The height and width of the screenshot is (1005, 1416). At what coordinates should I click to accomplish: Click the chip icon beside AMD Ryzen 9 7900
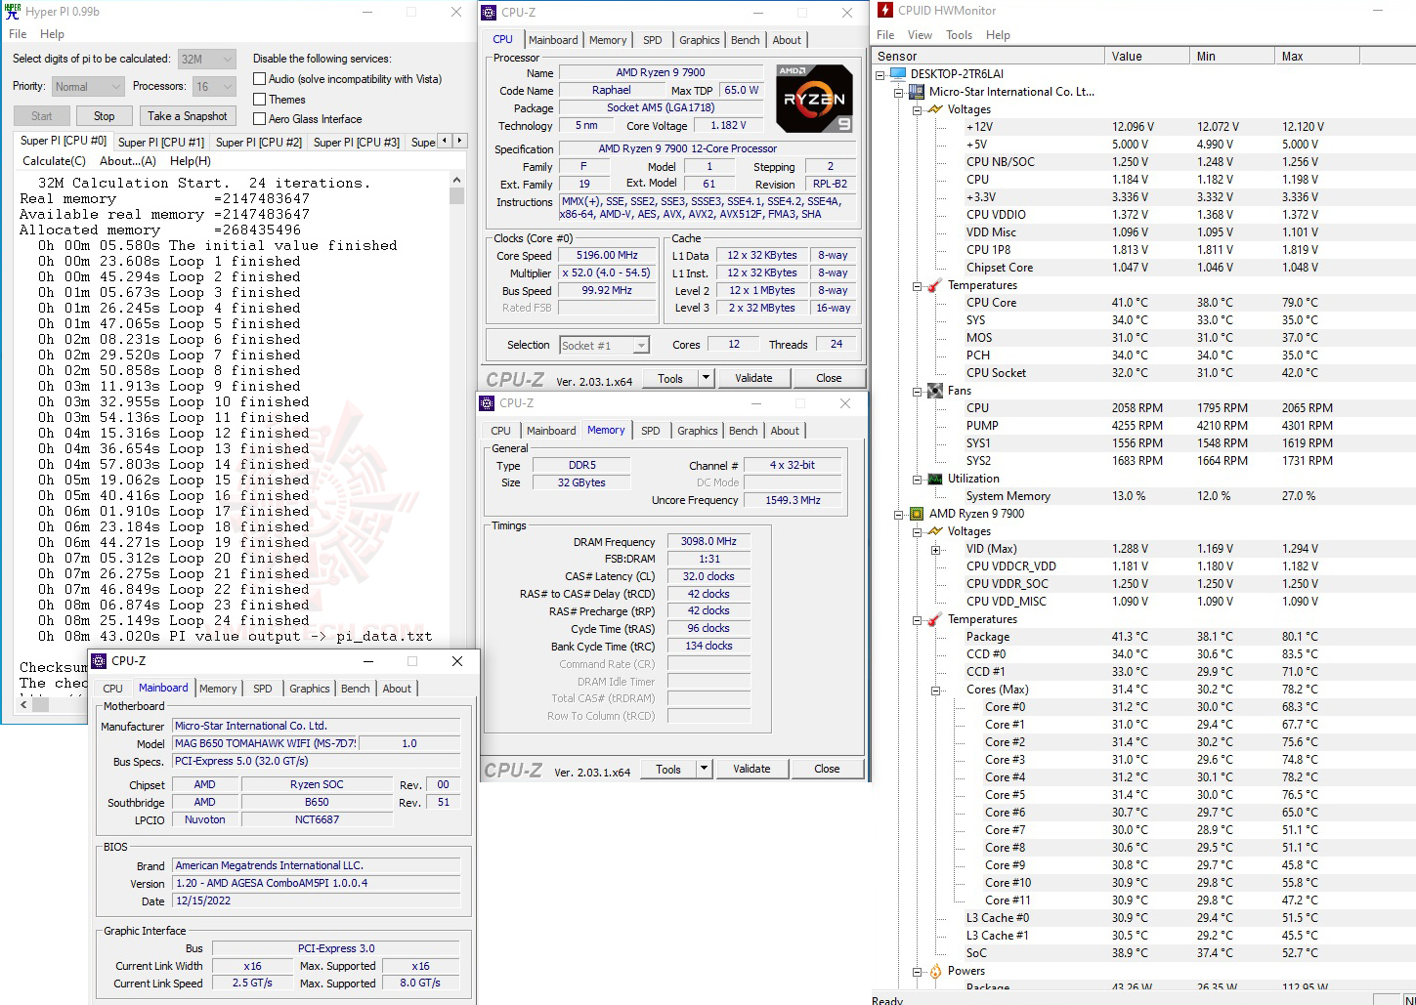pos(917,514)
